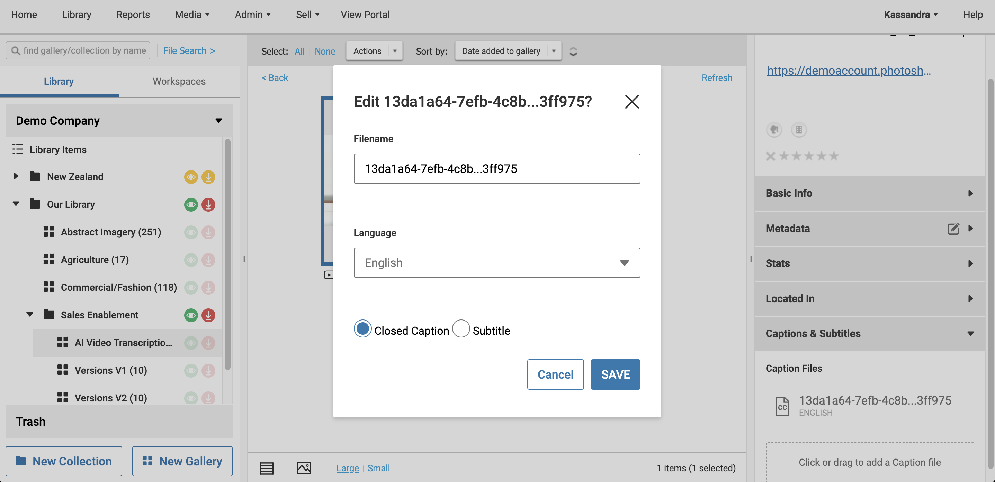Open Agriculture (17) gallery

click(95, 260)
